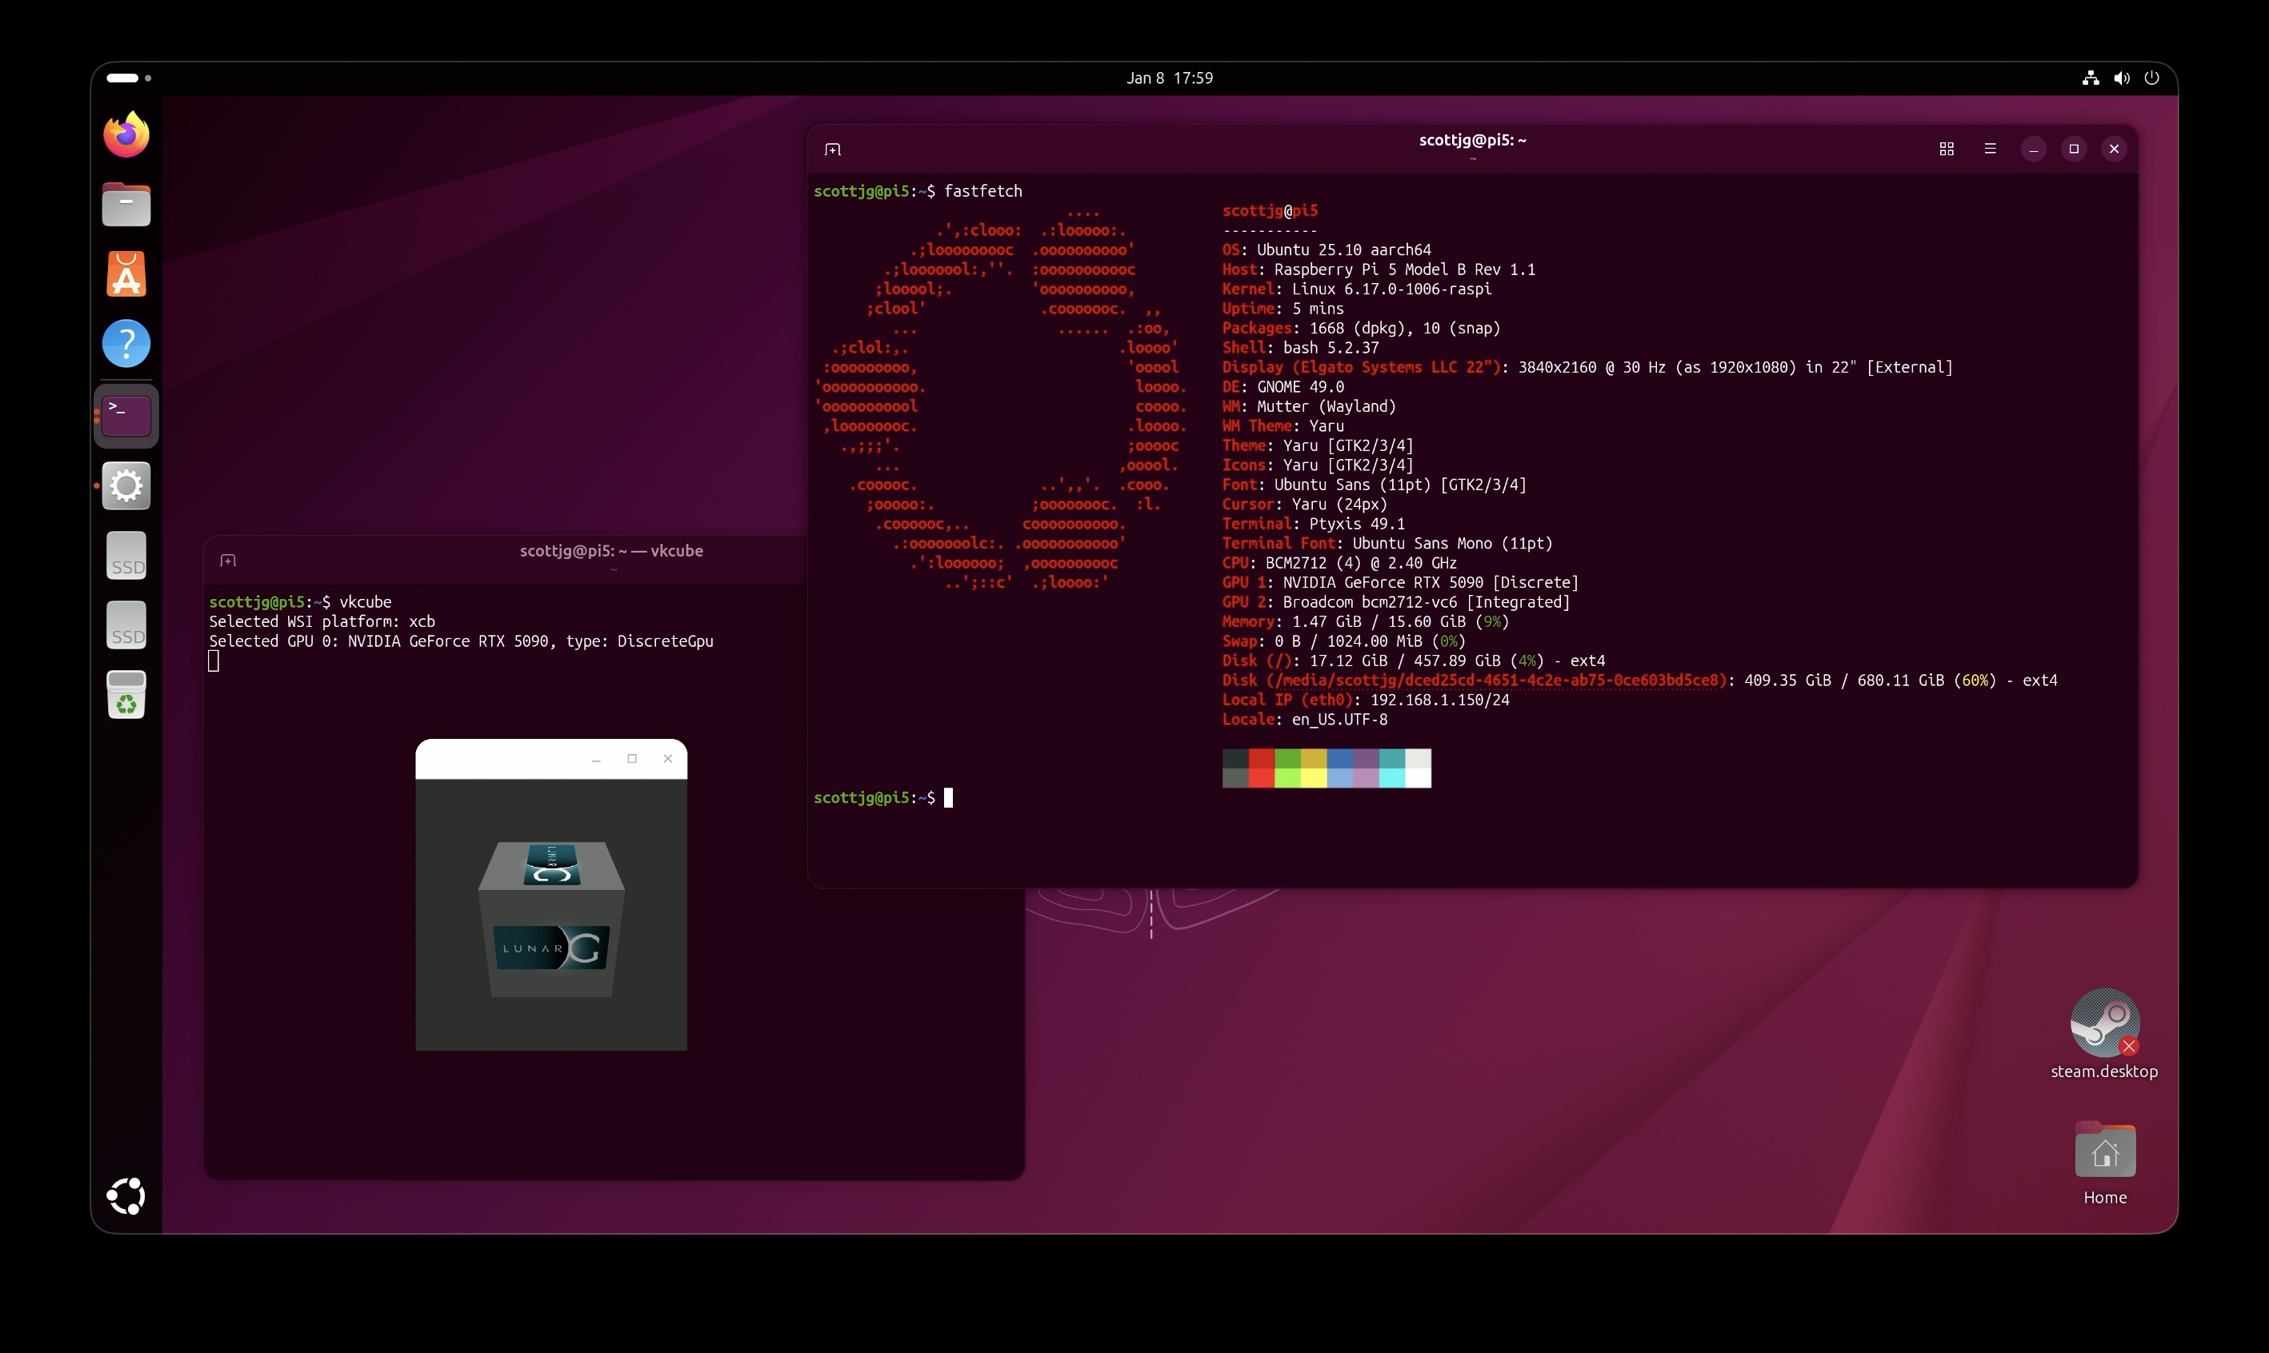Open a new tab in the Ptyxis terminal
Screen dimensions: 2269x1353
point(833,149)
